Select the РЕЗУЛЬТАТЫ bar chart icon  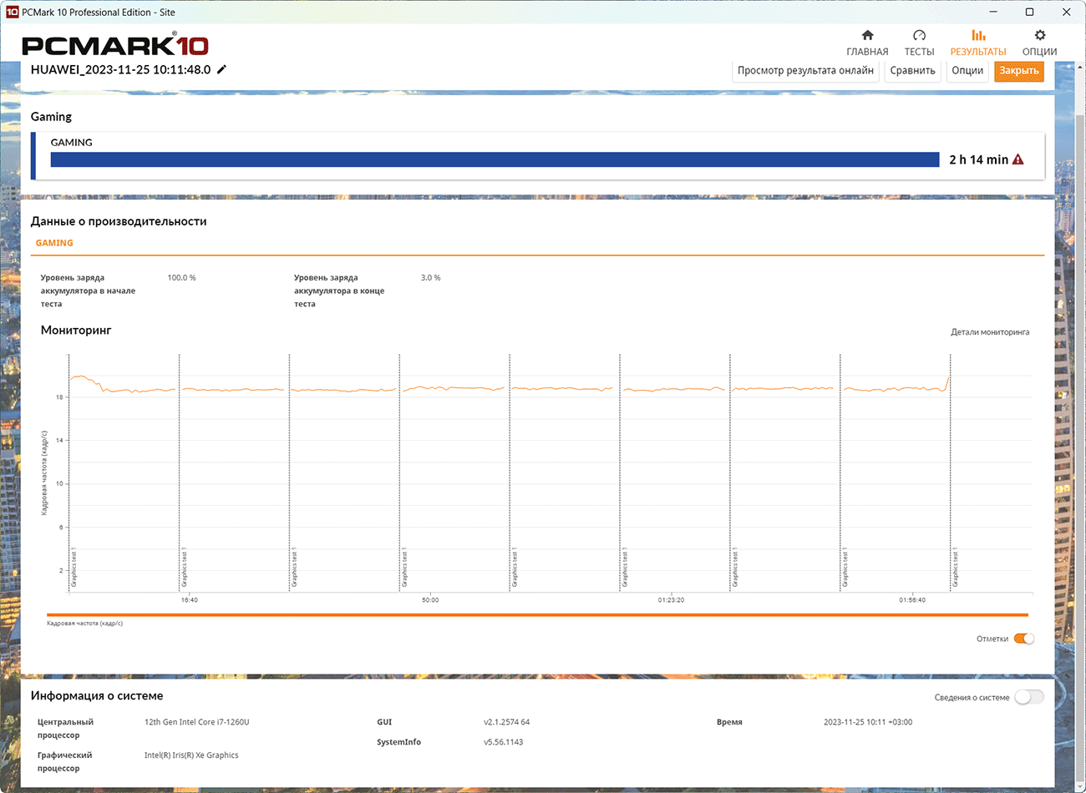tap(978, 36)
